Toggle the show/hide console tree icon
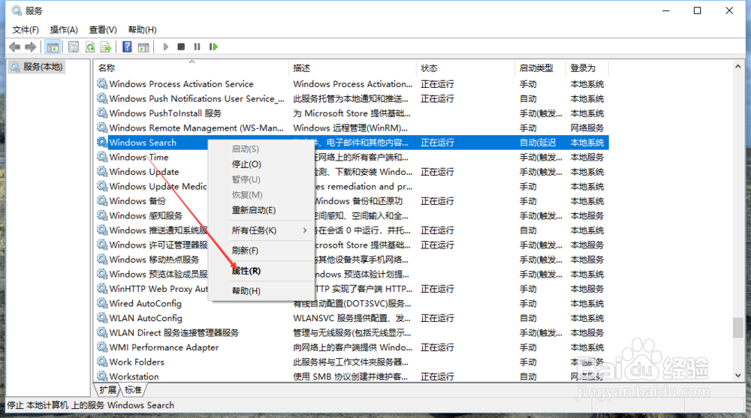Screen dimensions: 751x418 [x=53, y=47]
